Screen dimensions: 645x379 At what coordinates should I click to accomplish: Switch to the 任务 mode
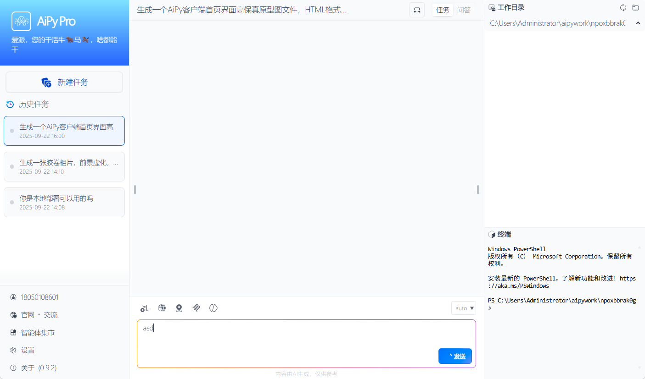tap(443, 10)
